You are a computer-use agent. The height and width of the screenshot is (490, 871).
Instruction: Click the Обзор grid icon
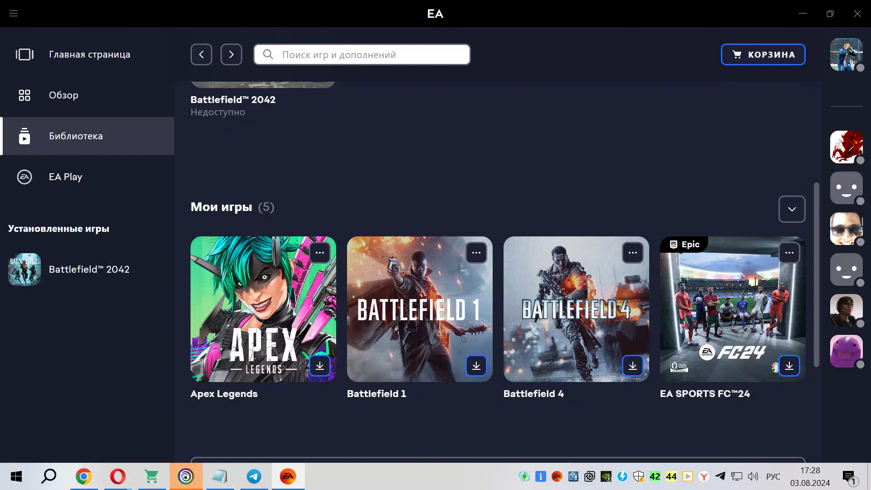tap(24, 95)
